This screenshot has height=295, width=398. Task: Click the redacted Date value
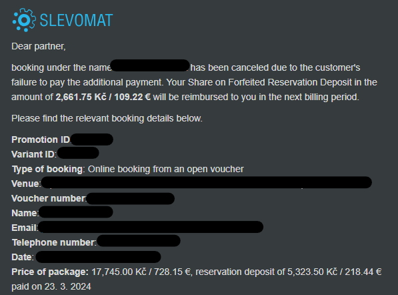pos(98,257)
